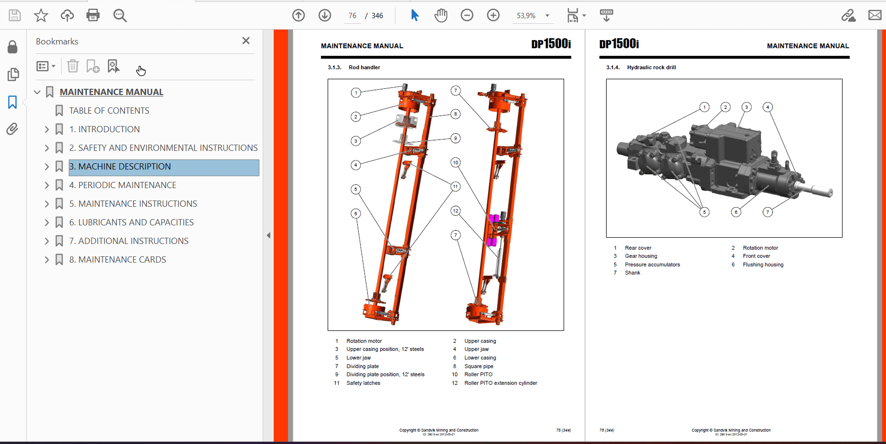Select the Hand pan tool
Screen dimensions: 886x444
pos(440,15)
